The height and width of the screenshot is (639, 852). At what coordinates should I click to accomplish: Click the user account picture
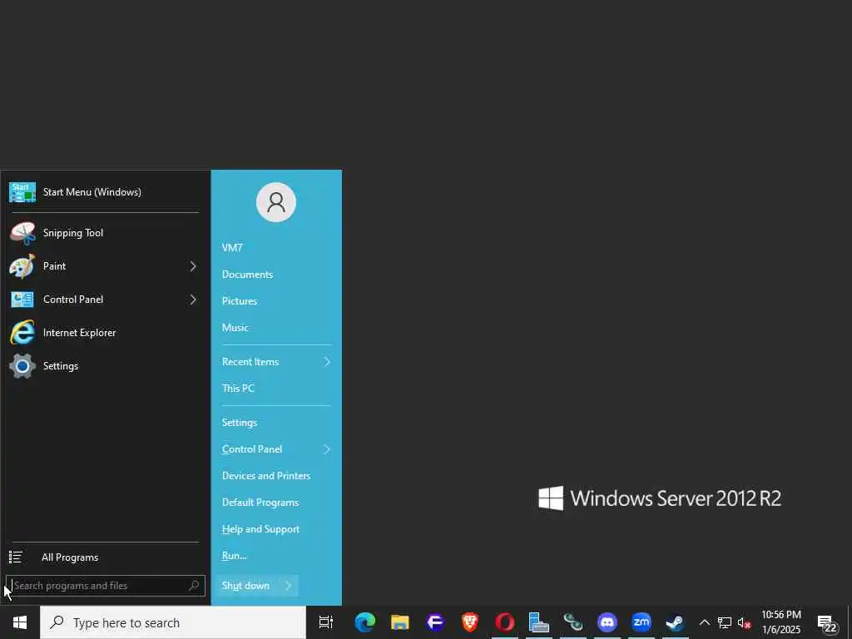276,202
